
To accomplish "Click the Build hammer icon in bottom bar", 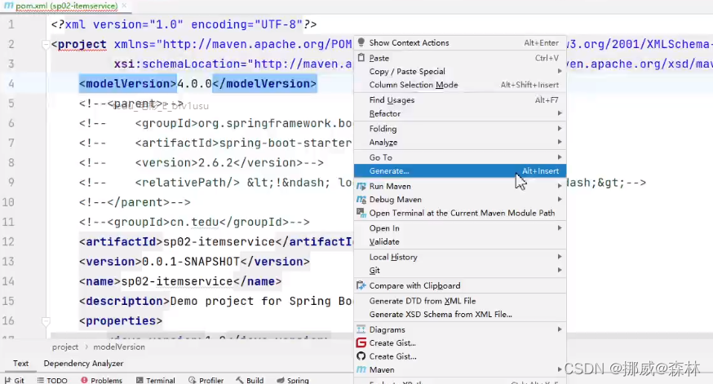I will pyautogui.click(x=240, y=380).
